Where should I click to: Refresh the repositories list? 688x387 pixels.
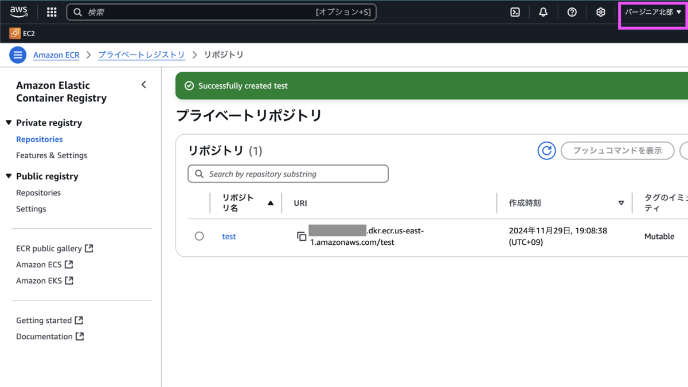547,150
